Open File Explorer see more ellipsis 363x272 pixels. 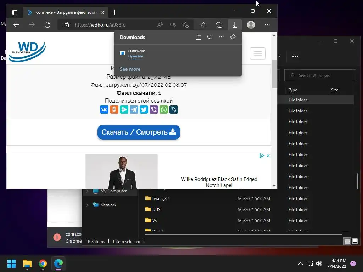[295, 56]
